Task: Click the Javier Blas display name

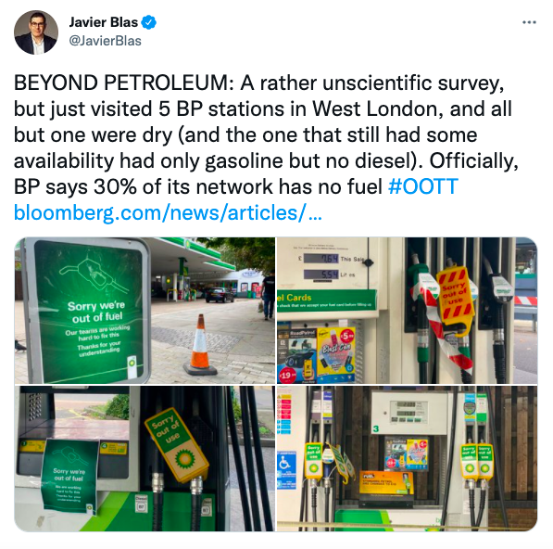Action: coord(104,22)
